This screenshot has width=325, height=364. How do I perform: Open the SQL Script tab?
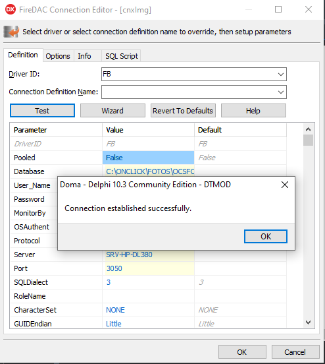point(122,56)
